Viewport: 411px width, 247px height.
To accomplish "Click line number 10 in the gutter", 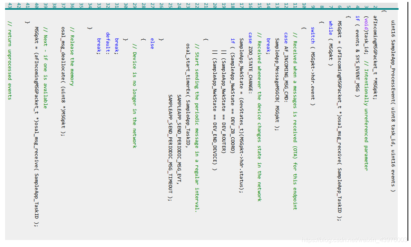I will (304, 5).
